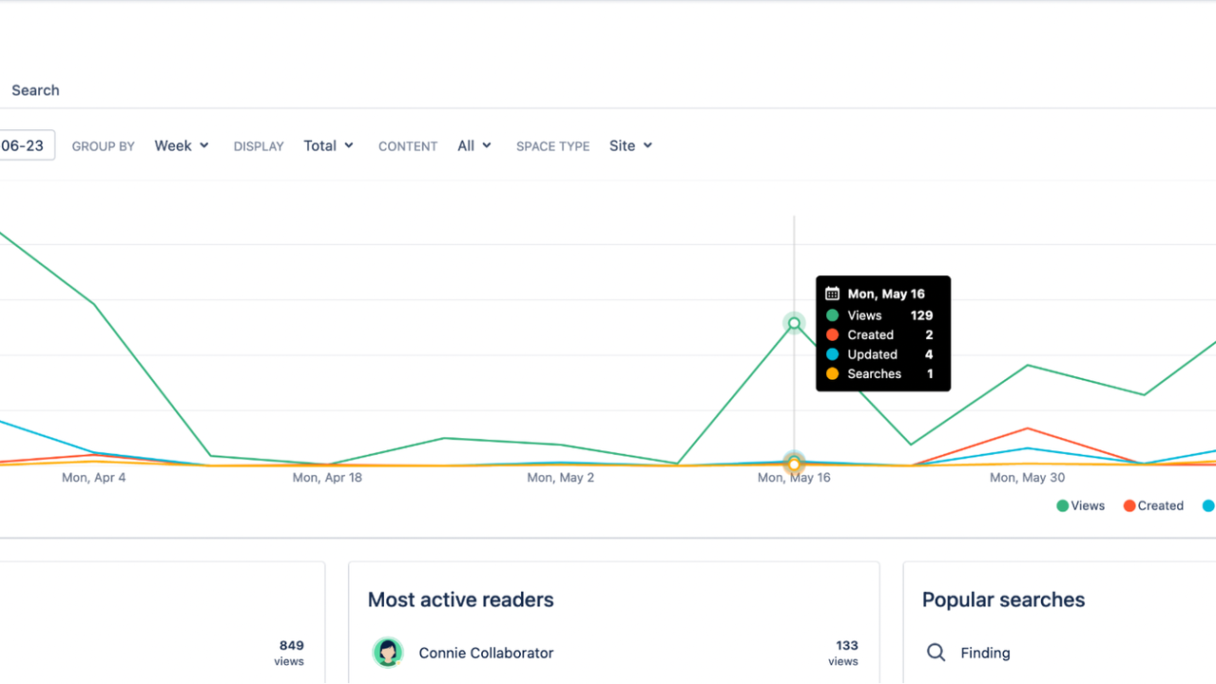Screen dimensions: 1216x684
Task: Change the Space Type Site dropdown
Action: click(x=630, y=145)
